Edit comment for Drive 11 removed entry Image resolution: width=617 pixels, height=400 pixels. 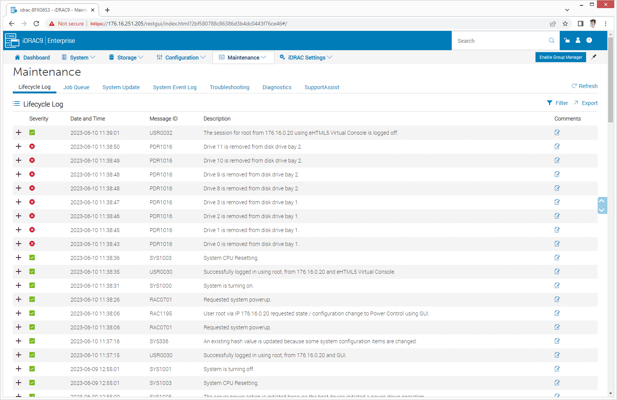click(x=557, y=147)
